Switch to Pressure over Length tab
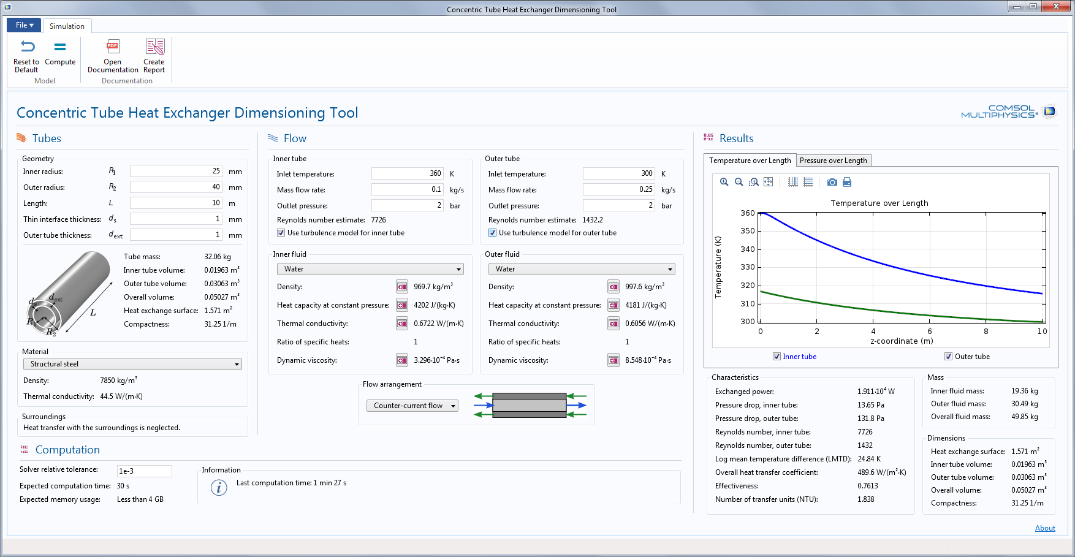Image resolution: width=1075 pixels, height=557 pixels. [833, 161]
